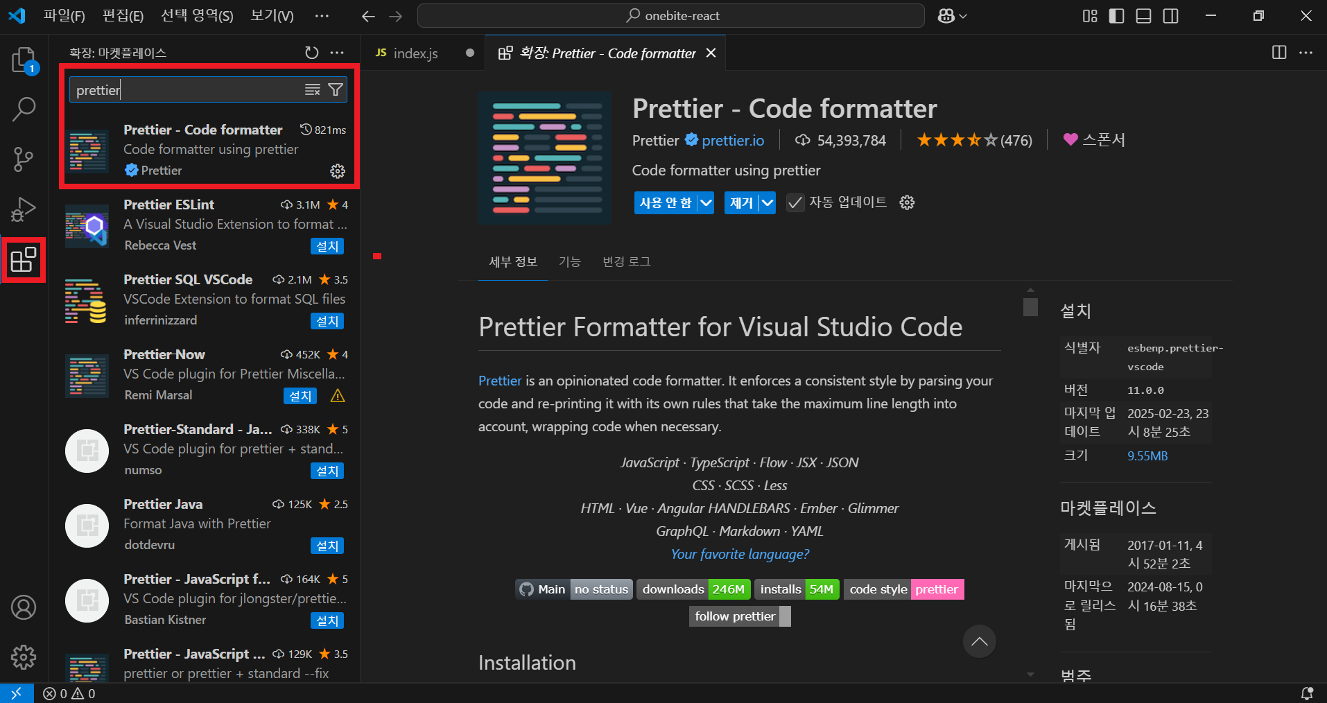Select the 변경 로그 changelog tab
The height and width of the screenshot is (703, 1327).
coord(627,261)
